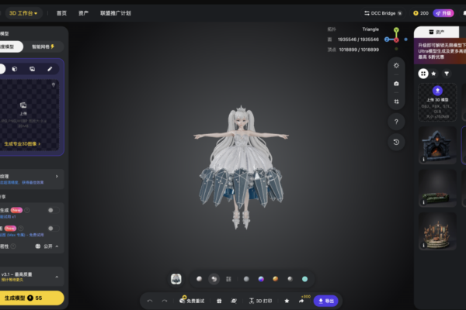Click the 200 credits coin indicator
The image size is (466, 310).
tap(421, 13)
